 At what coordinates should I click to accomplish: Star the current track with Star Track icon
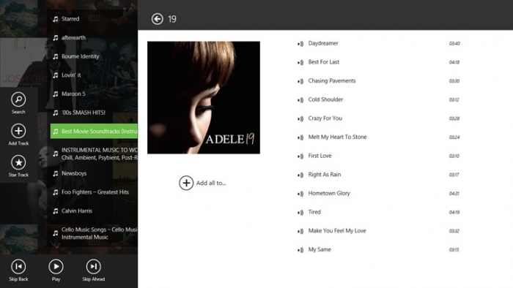[x=18, y=162]
